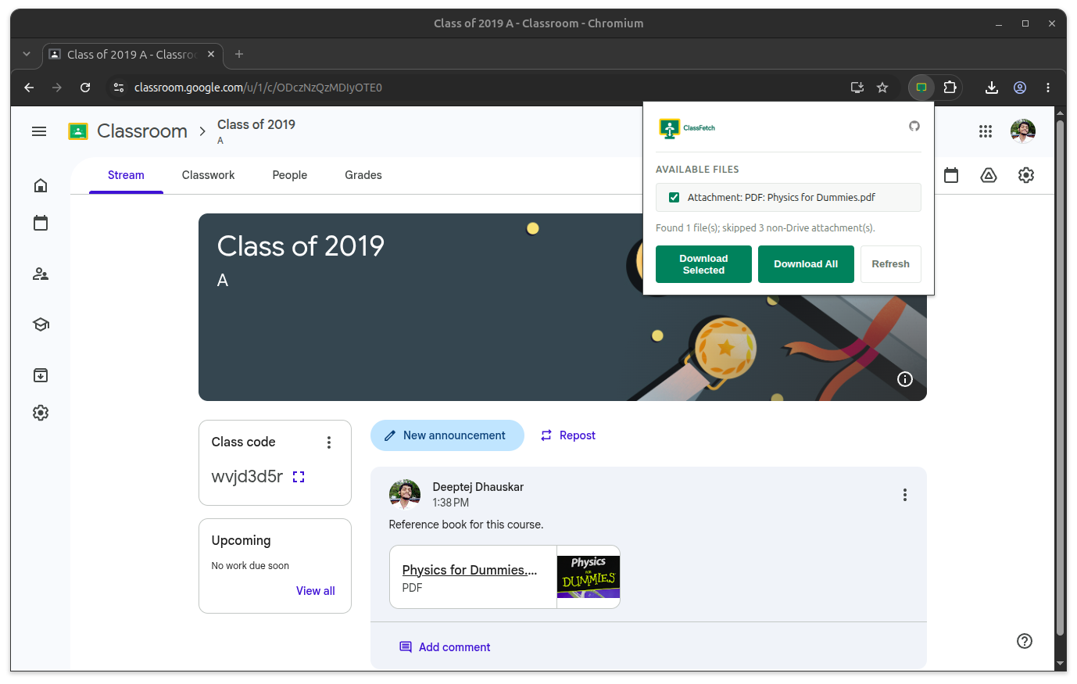Switch to the Classwork tab
This screenshot has height=684, width=1077.
click(x=208, y=175)
